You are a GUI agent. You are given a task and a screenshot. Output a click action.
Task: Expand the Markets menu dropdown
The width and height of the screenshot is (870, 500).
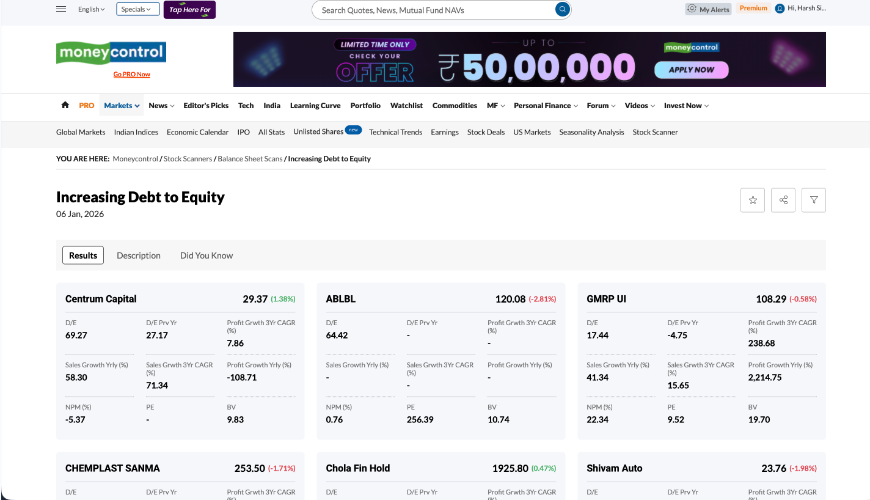coord(122,106)
